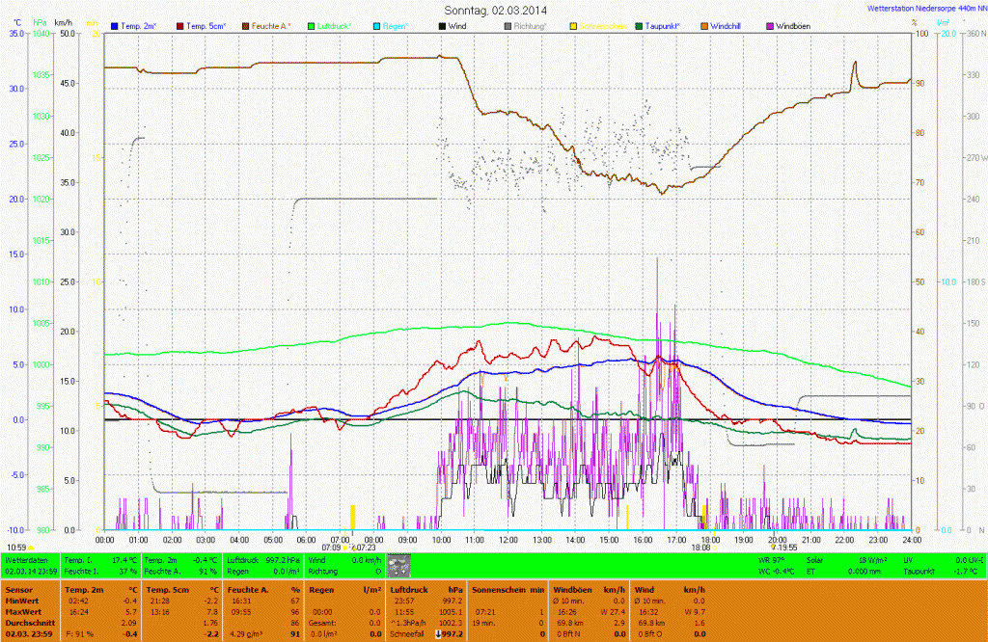Click the black Wind legend square
The height and width of the screenshot is (642, 988).
[x=442, y=24]
